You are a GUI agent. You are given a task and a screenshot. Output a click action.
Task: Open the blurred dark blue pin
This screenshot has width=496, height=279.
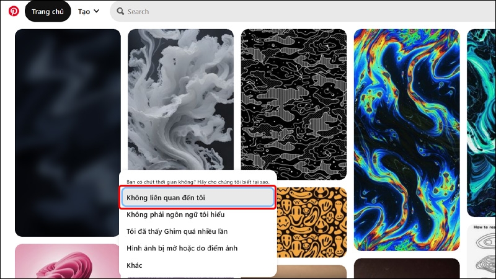[x=68, y=133]
